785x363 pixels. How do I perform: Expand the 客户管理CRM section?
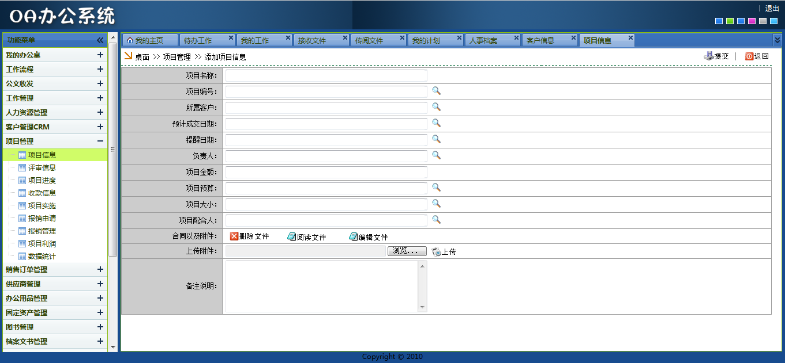click(100, 127)
